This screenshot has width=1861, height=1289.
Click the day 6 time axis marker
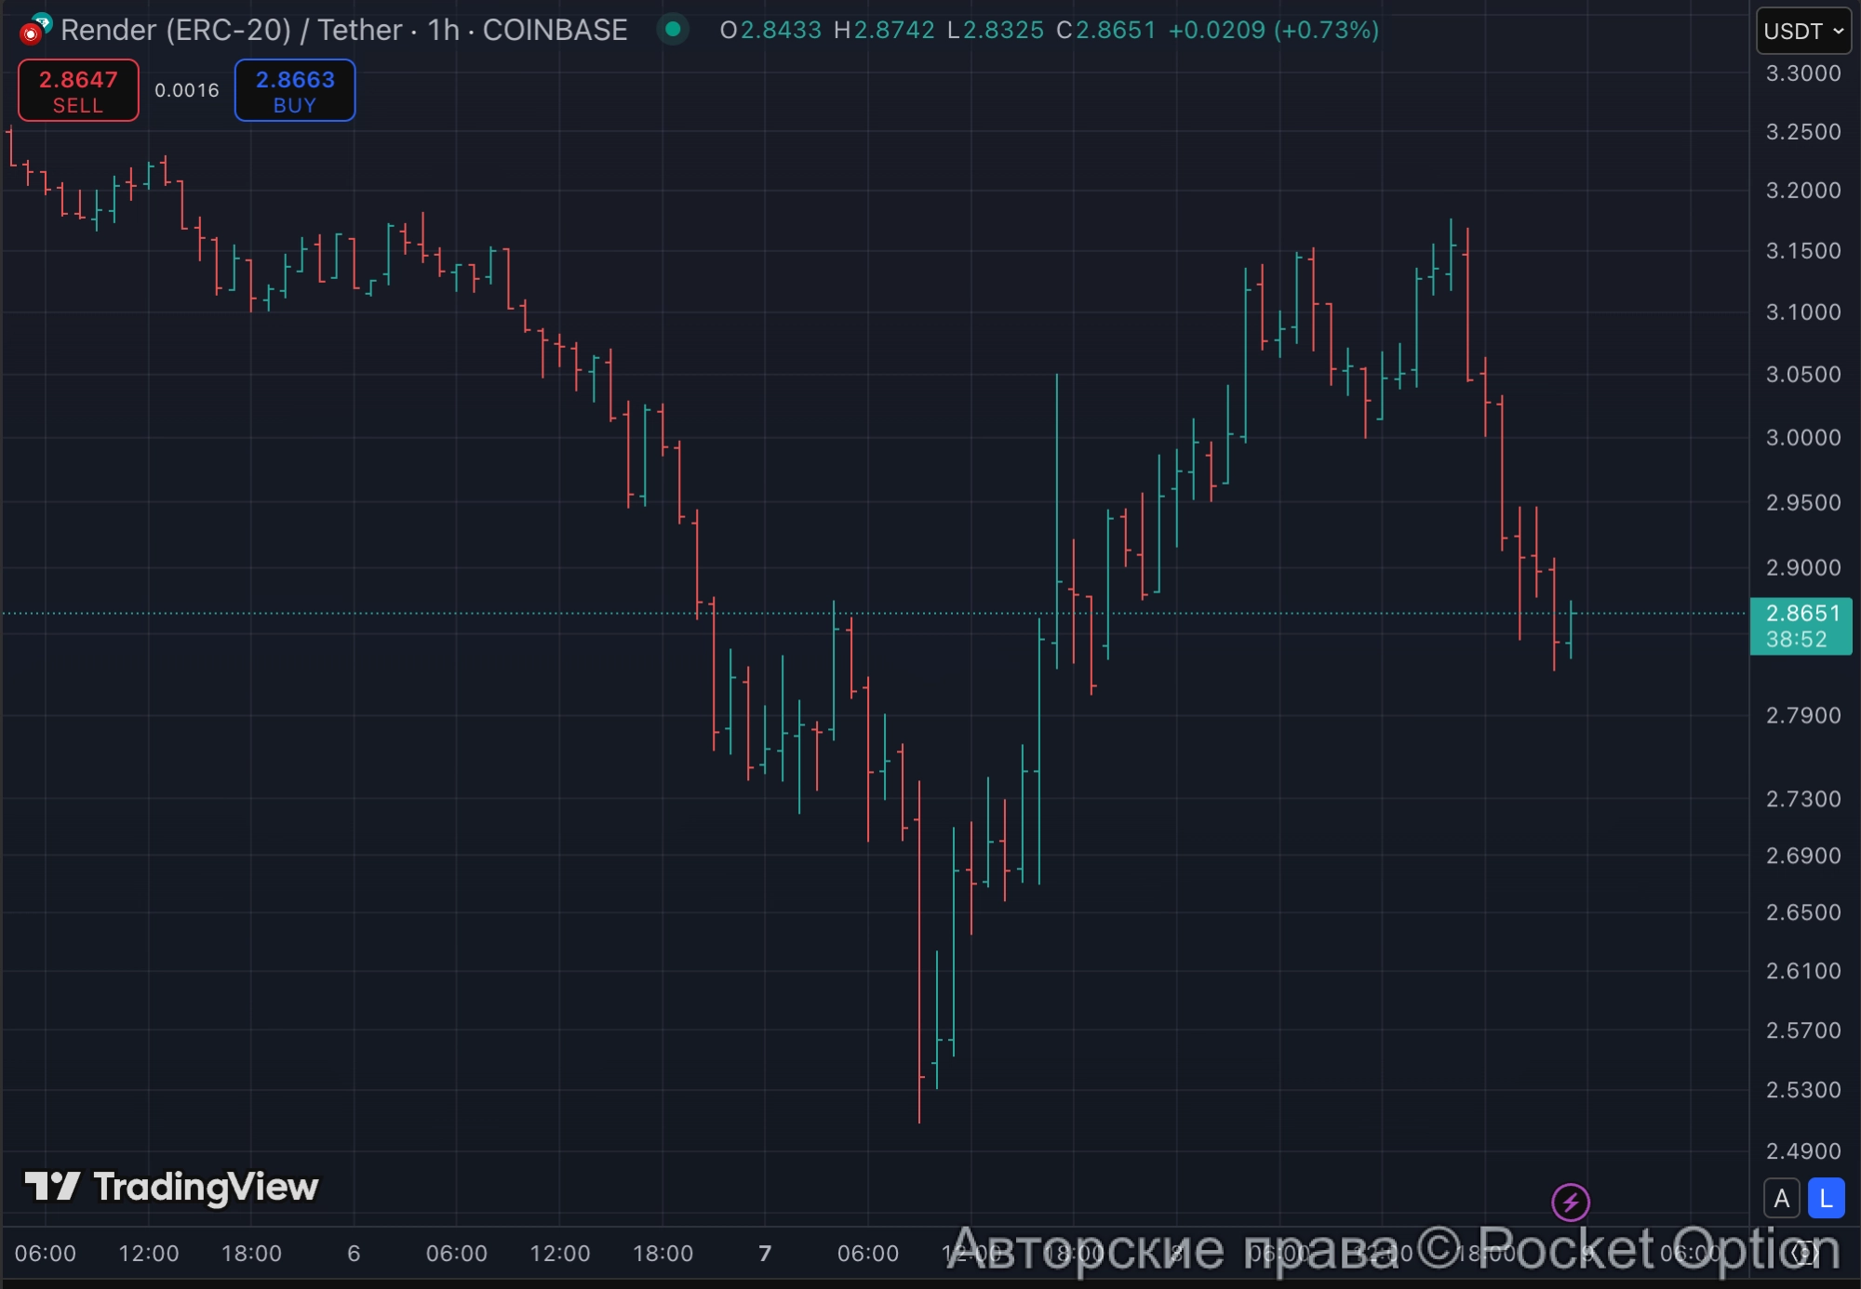click(354, 1253)
